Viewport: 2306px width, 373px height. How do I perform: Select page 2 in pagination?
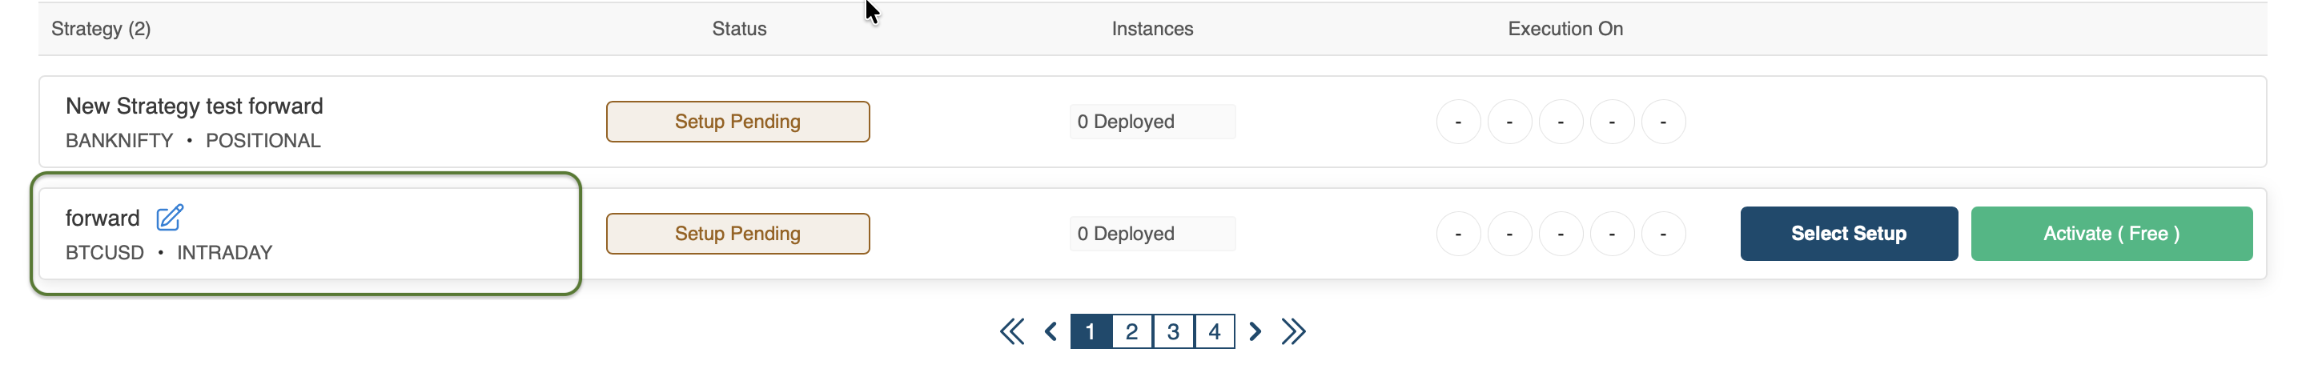tap(1131, 332)
